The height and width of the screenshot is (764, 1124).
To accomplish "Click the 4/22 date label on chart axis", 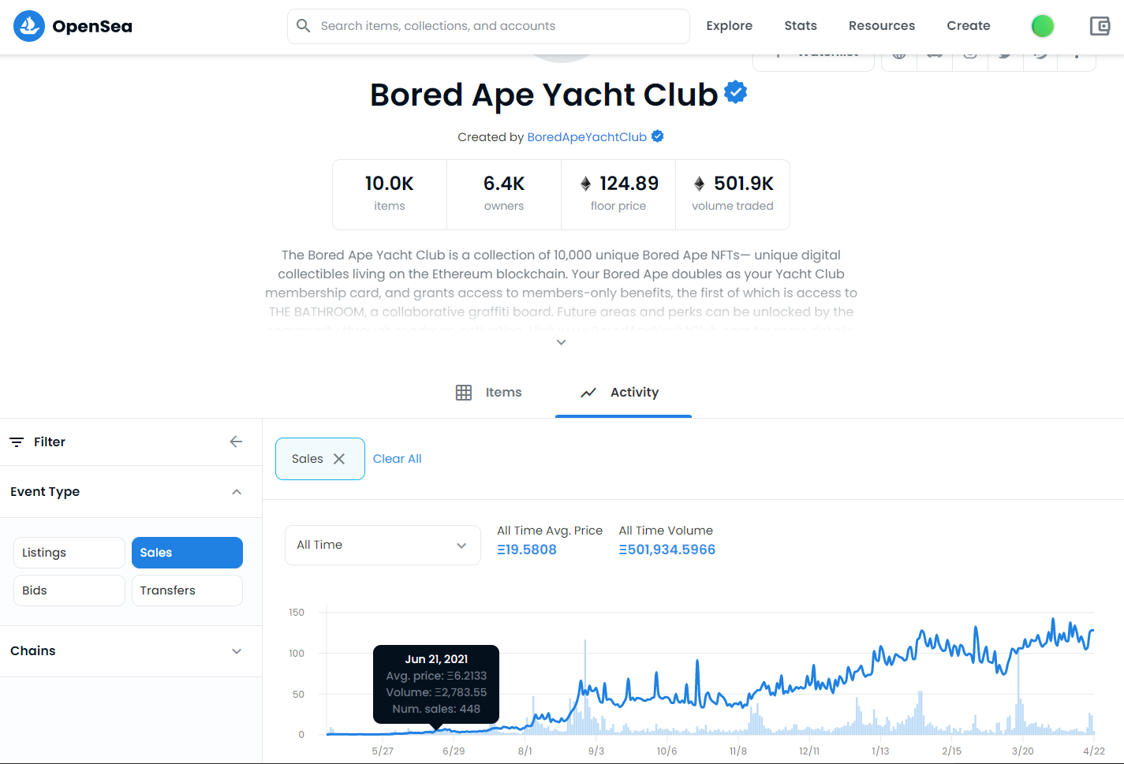I will point(1094,751).
